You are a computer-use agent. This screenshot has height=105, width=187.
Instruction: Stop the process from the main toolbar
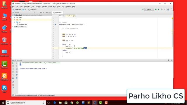point(165,10)
